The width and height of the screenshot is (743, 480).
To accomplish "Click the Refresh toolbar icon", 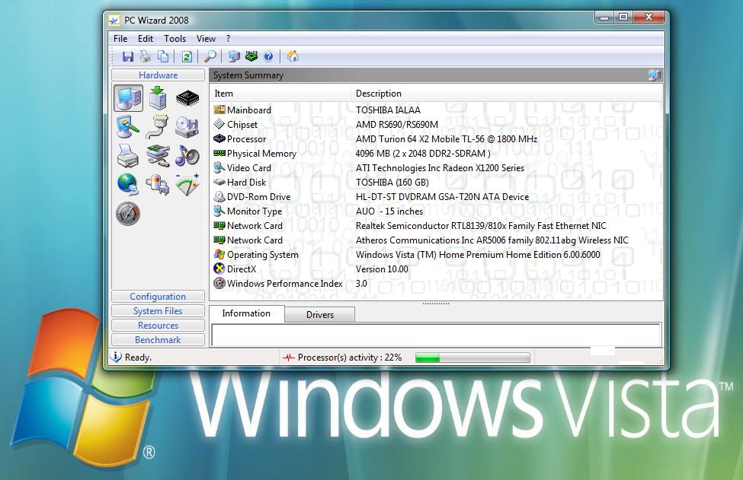I will pyautogui.click(x=187, y=56).
